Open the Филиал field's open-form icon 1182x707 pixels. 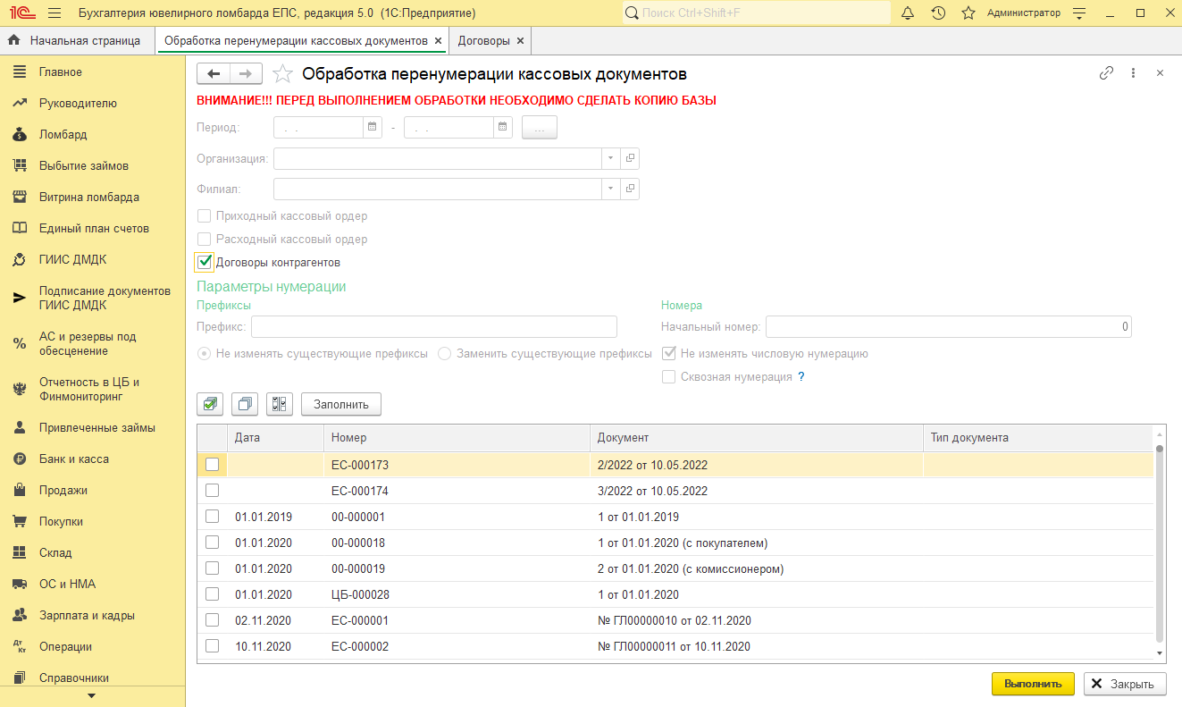(630, 189)
